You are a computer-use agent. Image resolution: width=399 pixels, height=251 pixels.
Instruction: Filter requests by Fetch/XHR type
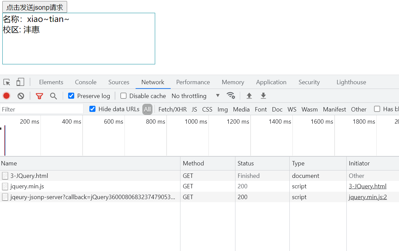tap(172, 109)
